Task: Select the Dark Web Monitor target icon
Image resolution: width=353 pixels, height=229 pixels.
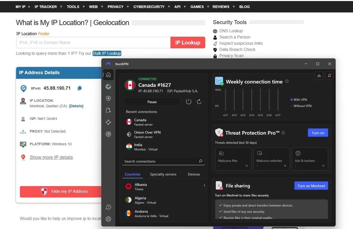Action: (x=108, y=134)
